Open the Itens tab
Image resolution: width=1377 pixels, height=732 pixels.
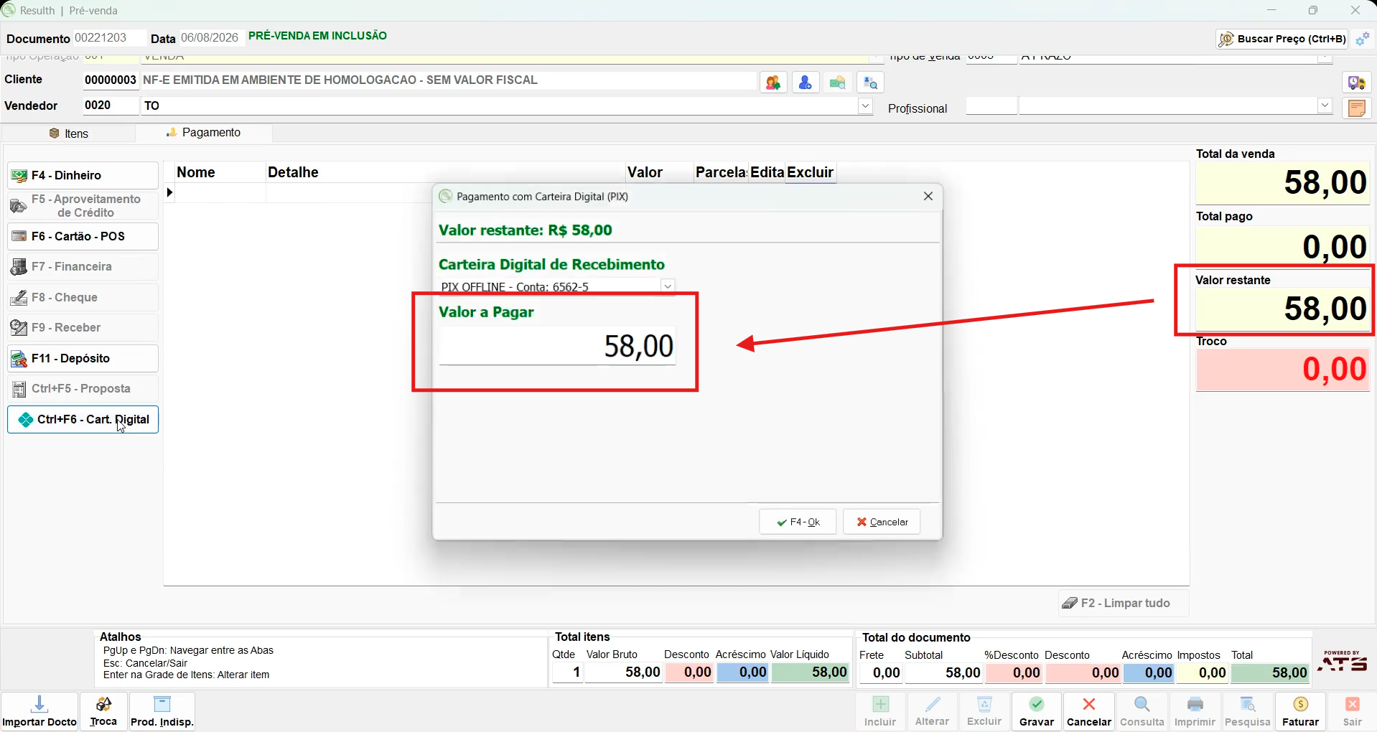point(69,133)
